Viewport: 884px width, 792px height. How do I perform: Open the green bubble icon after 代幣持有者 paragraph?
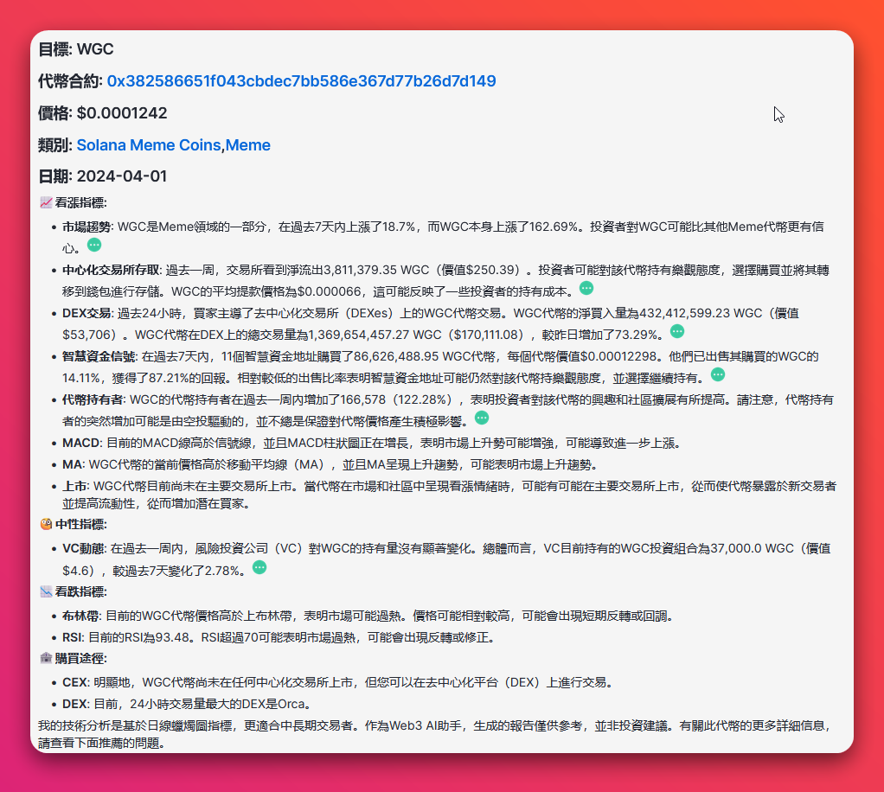[482, 418]
